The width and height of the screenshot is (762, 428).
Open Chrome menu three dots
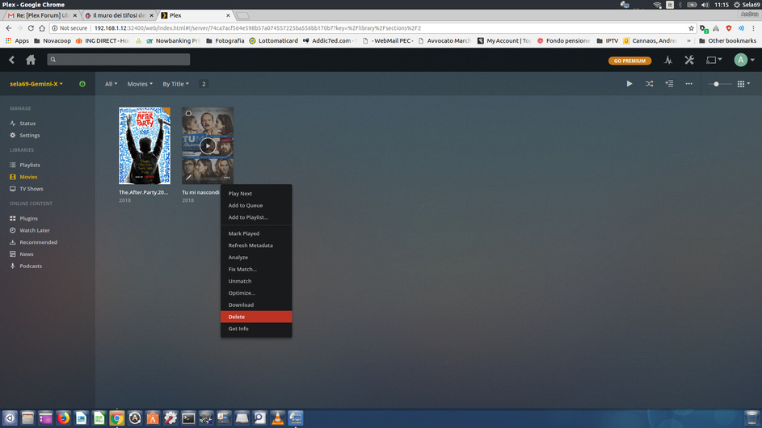tap(754, 28)
